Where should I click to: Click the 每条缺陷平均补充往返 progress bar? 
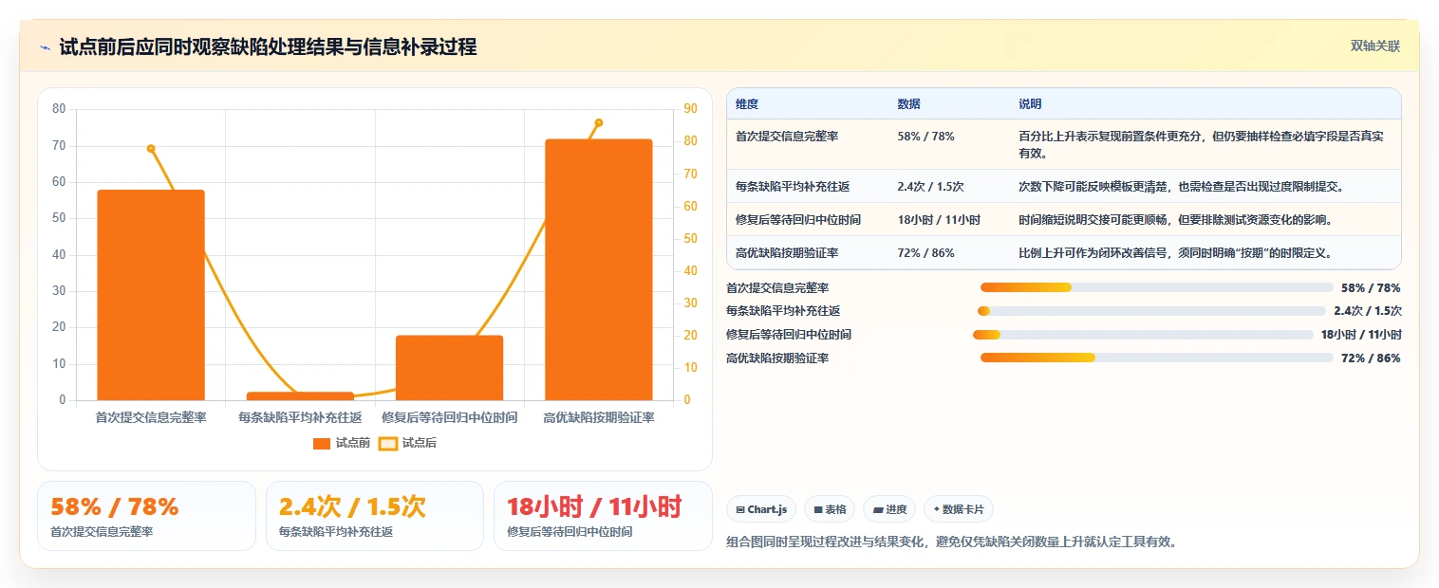click(1151, 311)
